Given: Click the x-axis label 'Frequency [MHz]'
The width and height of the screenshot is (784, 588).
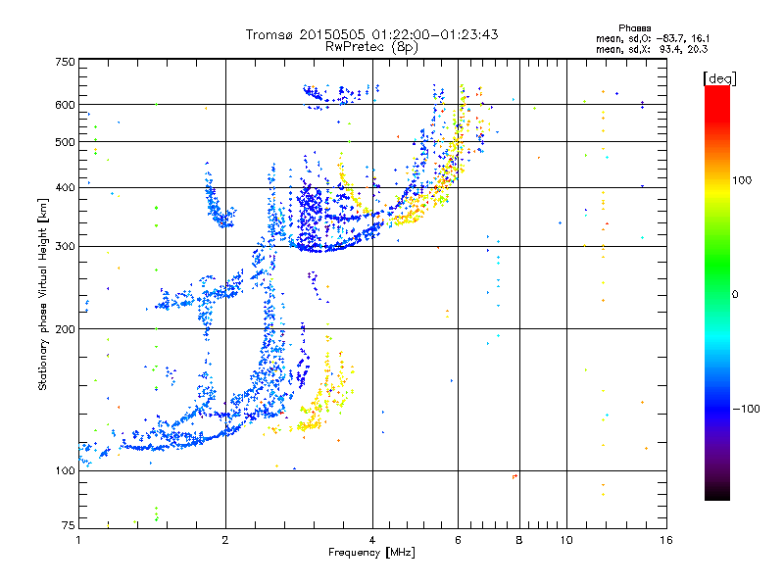Looking at the screenshot, I should pos(371,553).
